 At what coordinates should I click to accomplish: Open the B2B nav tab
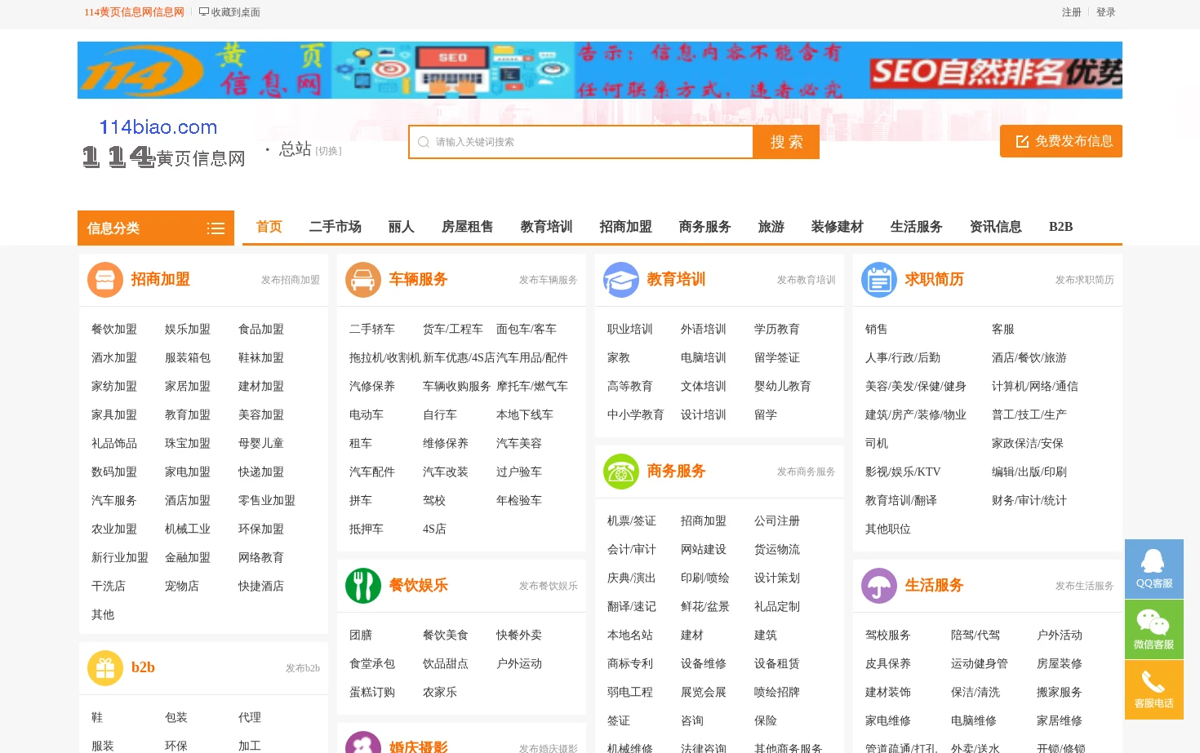tap(1061, 227)
